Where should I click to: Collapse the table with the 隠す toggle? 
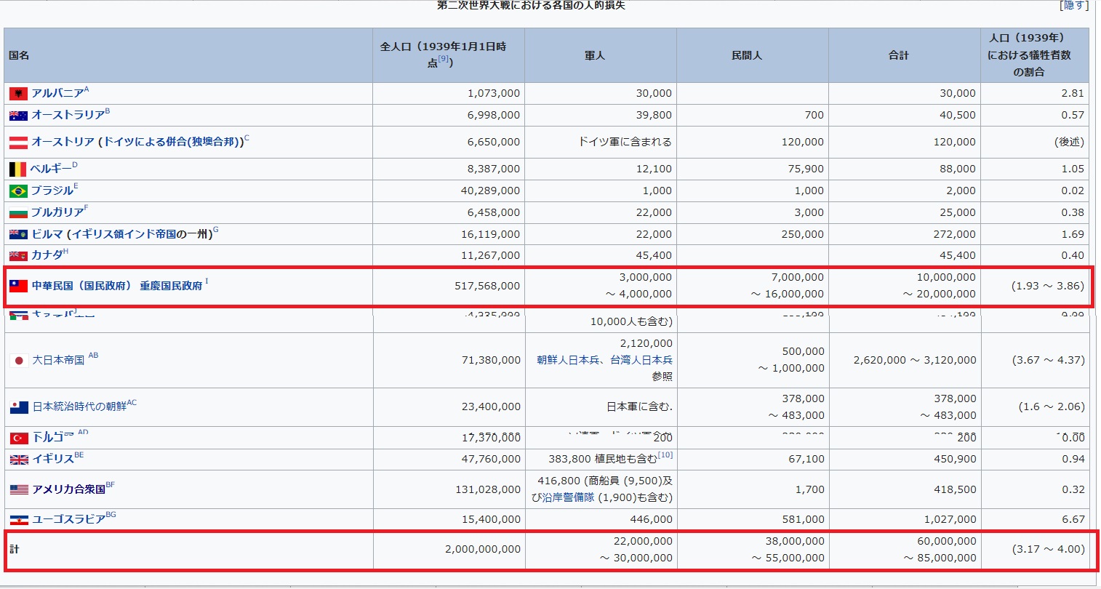pyautogui.click(x=1073, y=6)
